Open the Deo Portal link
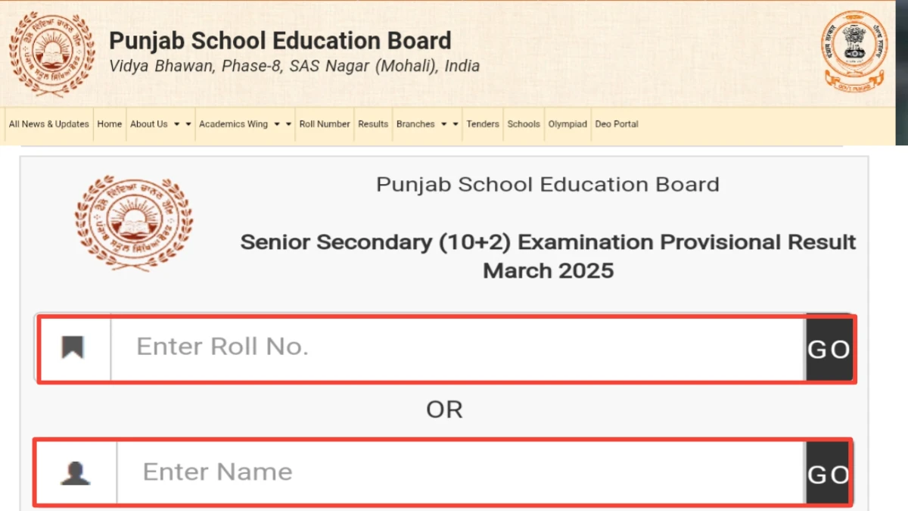 [617, 124]
